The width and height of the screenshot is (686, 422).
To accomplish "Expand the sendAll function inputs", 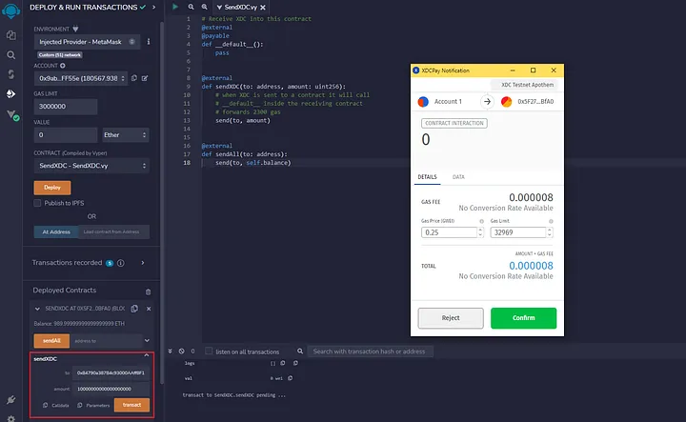I will [x=147, y=341].
